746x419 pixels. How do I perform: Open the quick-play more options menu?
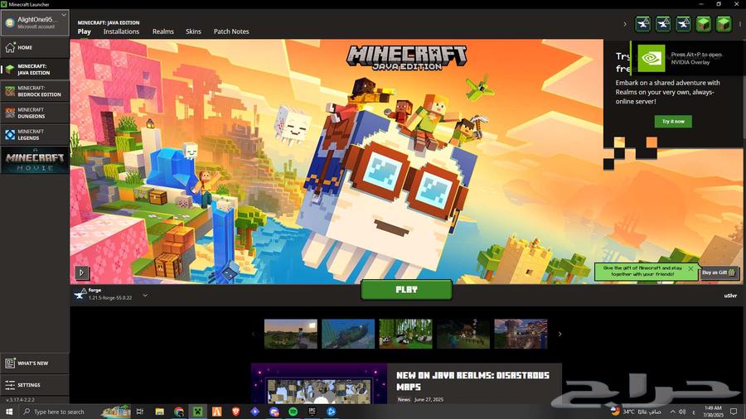click(x=740, y=24)
